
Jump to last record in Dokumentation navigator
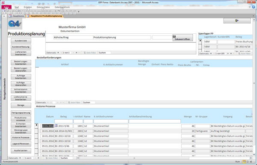(76, 53)
